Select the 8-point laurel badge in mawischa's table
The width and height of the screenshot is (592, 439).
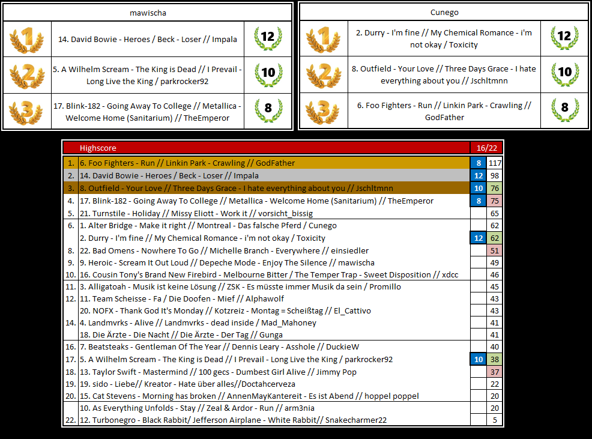268,110
